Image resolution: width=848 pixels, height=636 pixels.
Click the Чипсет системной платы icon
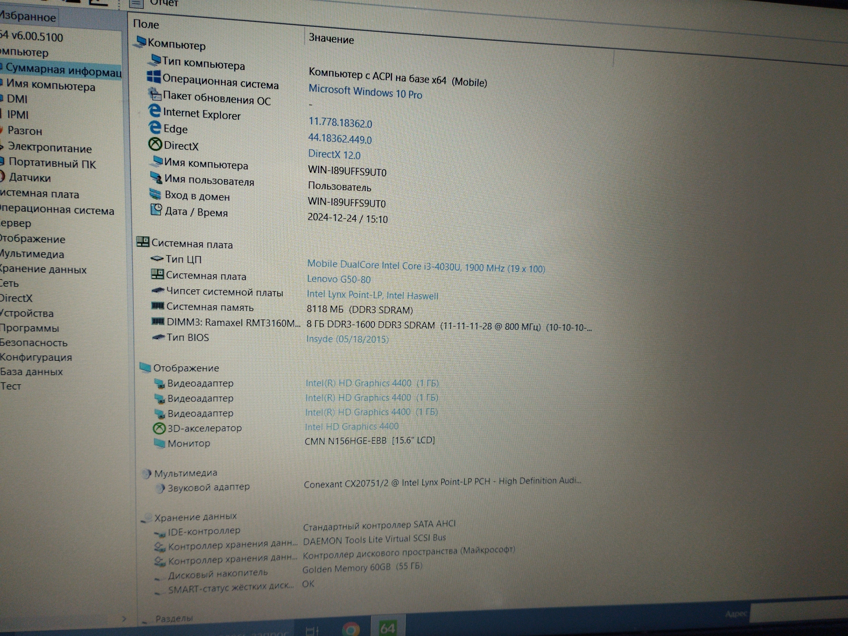[x=158, y=290]
